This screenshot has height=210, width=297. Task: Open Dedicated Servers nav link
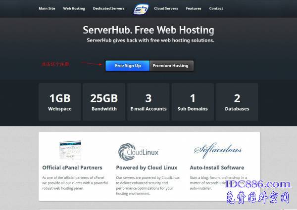(x=109, y=8)
